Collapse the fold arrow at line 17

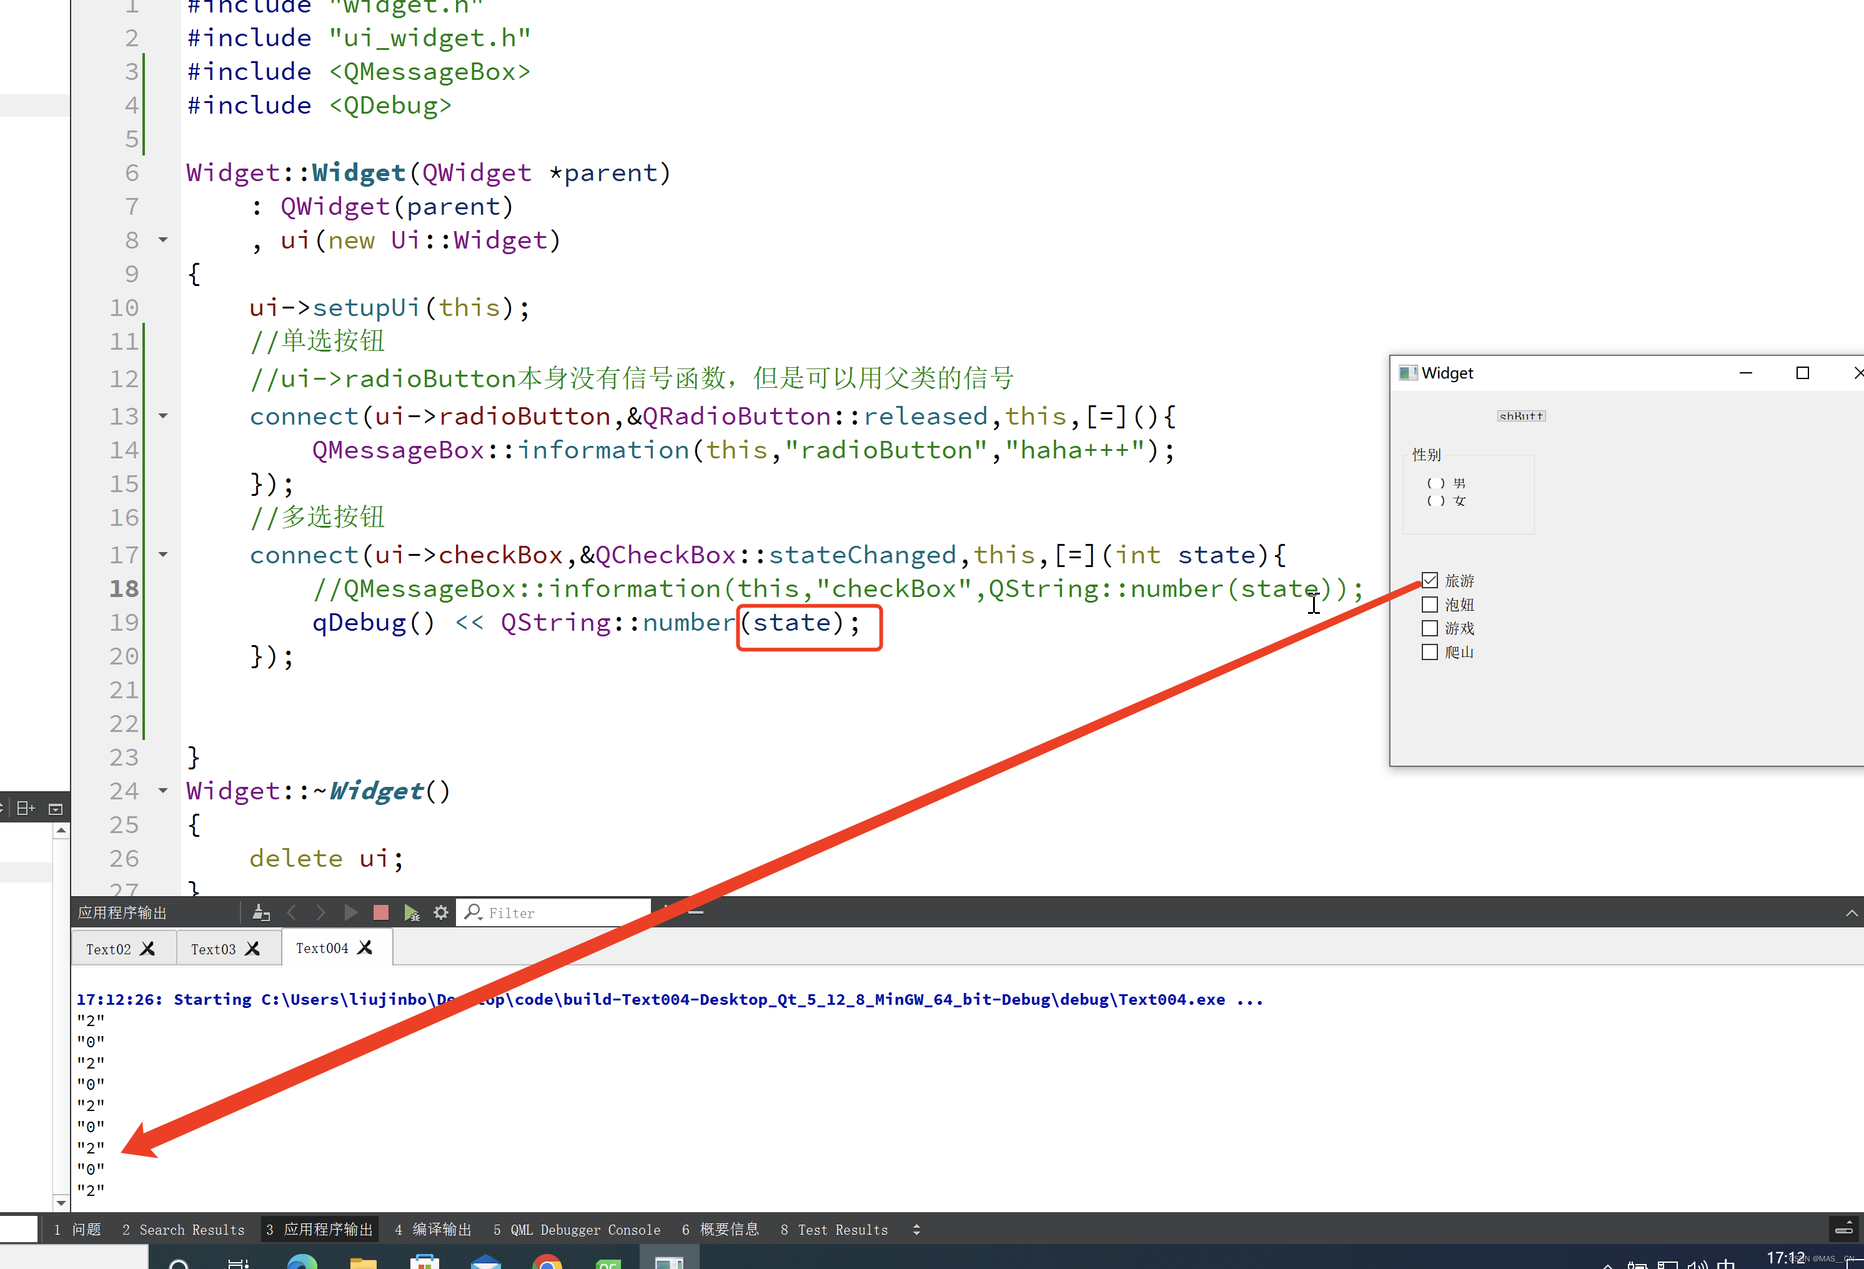[163, 555]
